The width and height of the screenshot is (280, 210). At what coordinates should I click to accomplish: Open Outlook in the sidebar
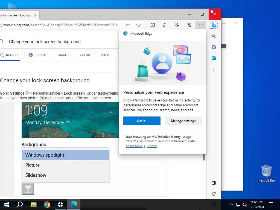click(x=214, y=58)
